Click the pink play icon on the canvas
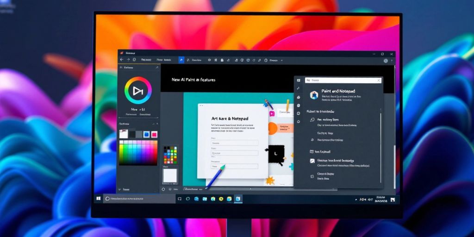Image resolution: width=474 pixels, height=237 pixels. 271,113
